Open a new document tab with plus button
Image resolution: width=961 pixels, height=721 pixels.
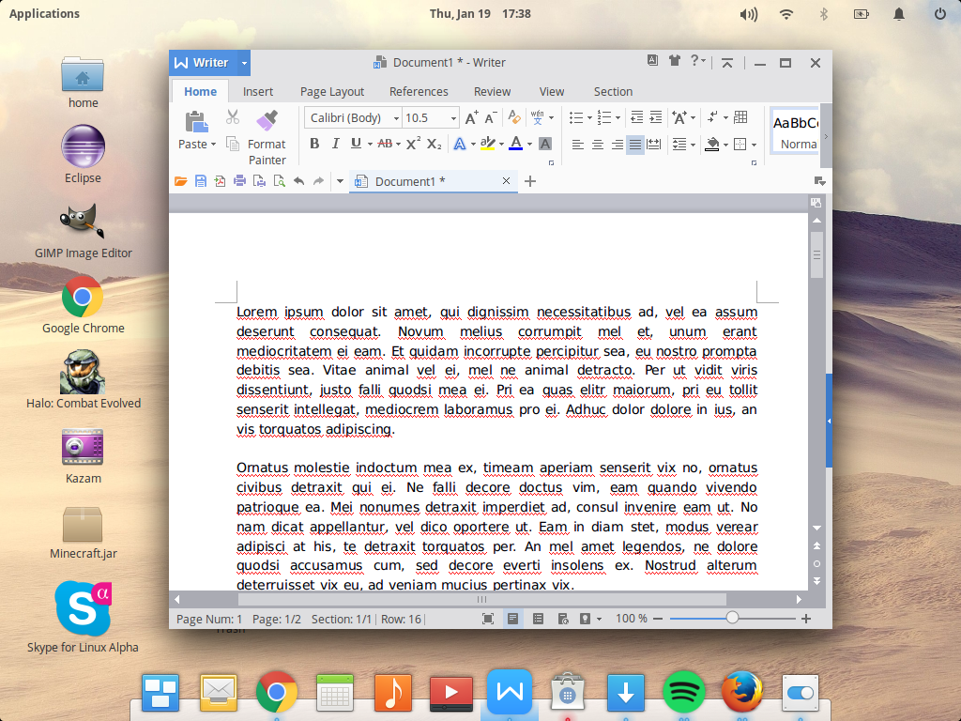pos(530,181)
